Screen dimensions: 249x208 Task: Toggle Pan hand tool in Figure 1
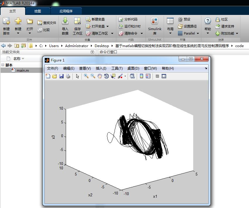(100, 76)
